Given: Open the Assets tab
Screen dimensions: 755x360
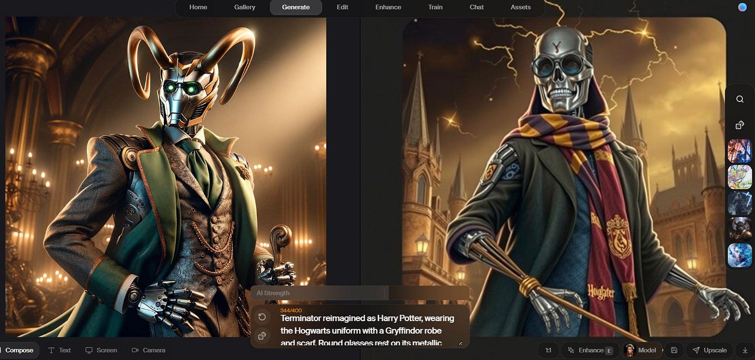Looking at the screenshot, I should click(521, 7).
